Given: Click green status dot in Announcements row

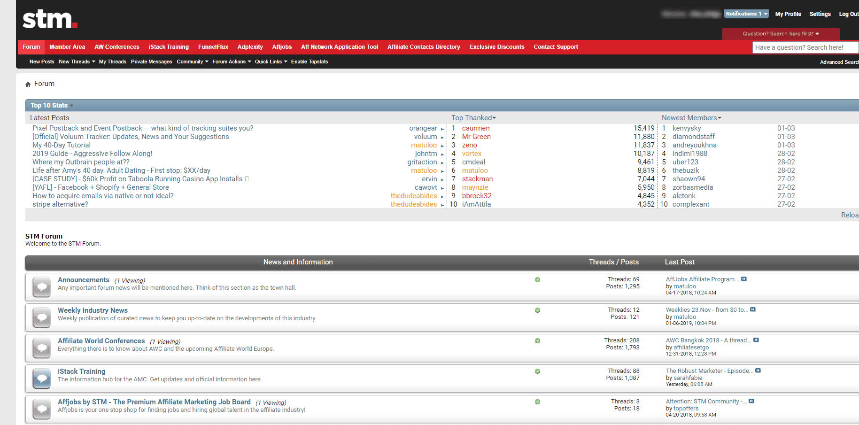Looking at the screenshot, I should point(537,280).
